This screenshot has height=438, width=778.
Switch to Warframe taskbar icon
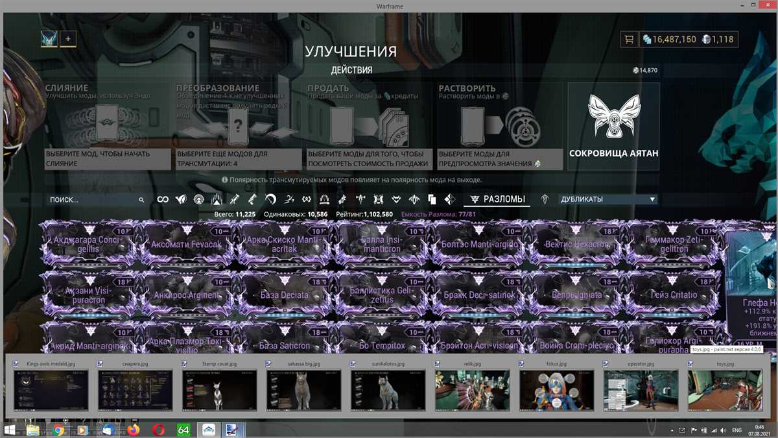[x=209, y=430]
